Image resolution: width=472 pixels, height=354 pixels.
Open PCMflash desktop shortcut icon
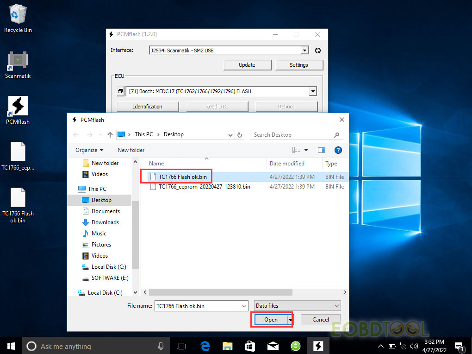[18, 110]
